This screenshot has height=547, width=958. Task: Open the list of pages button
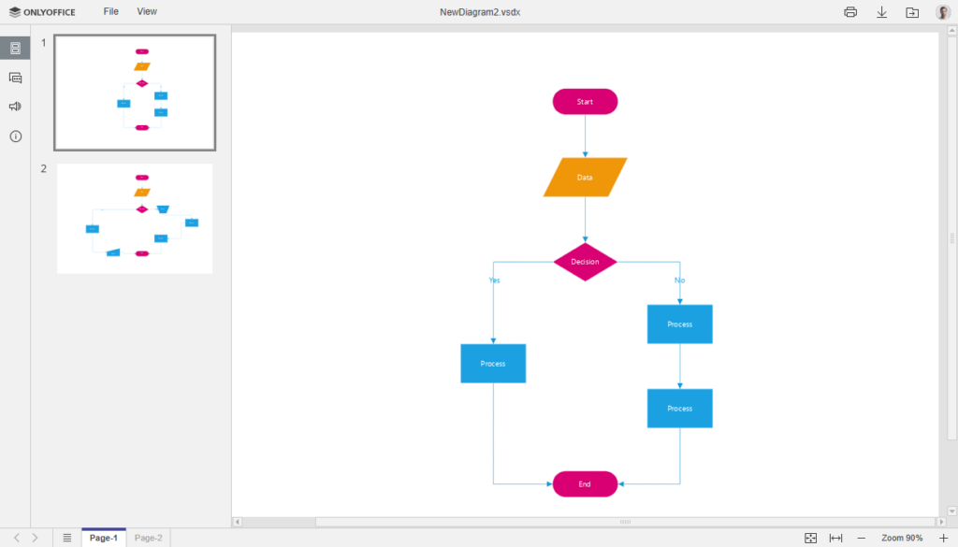pos(66,538)
